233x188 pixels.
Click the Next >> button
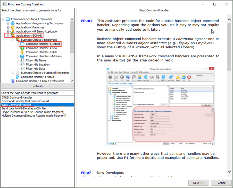[198, 183]
